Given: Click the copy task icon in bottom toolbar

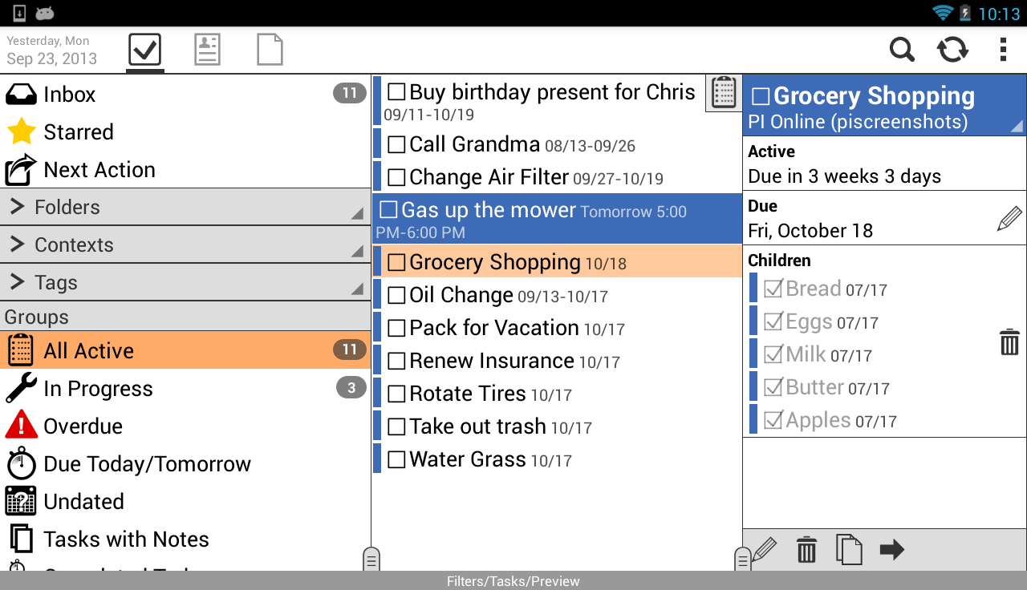Looking at the screenshot, I should (849, 550).
